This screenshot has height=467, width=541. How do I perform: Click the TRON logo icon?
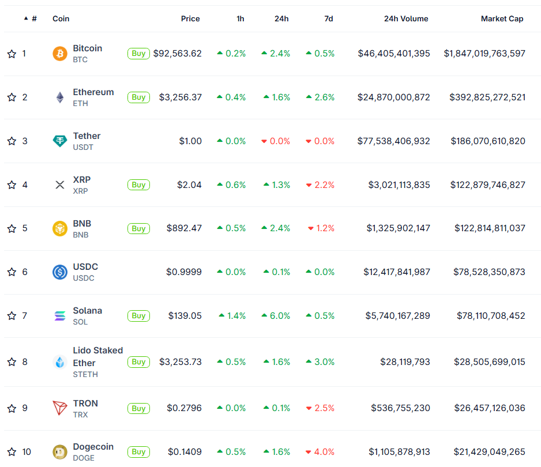point(60,408)
